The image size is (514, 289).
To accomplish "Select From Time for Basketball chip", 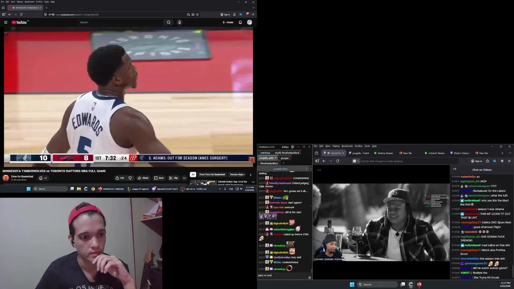I will (212, 175).
